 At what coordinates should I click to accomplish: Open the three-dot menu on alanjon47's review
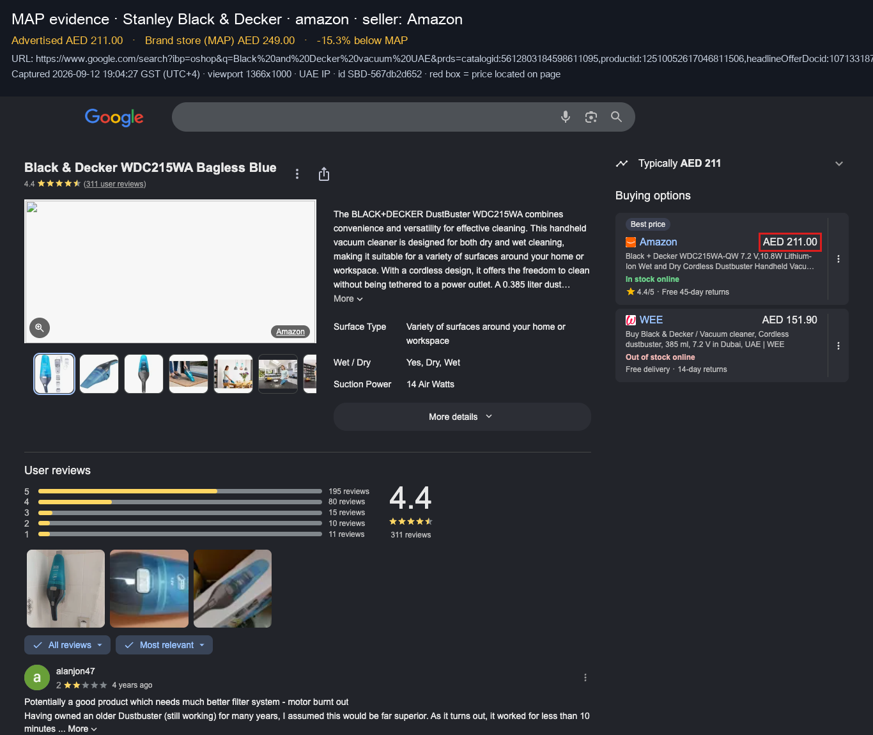tap(585, 677)
